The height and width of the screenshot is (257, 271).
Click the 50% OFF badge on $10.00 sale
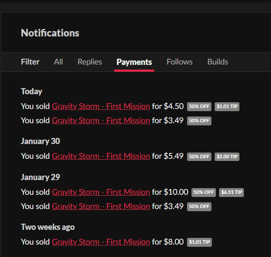coord(203,193)
